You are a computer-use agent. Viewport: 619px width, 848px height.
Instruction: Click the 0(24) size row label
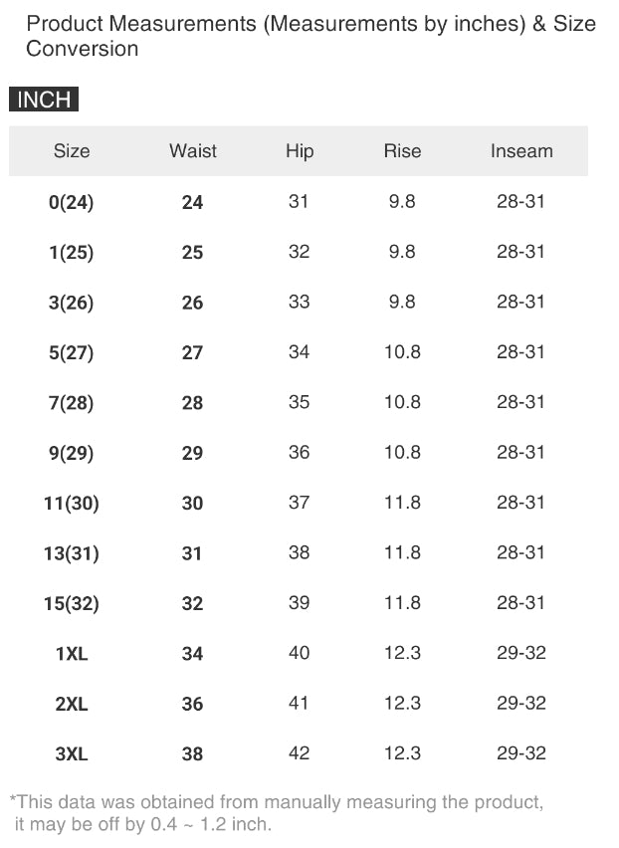click(72, 203)
